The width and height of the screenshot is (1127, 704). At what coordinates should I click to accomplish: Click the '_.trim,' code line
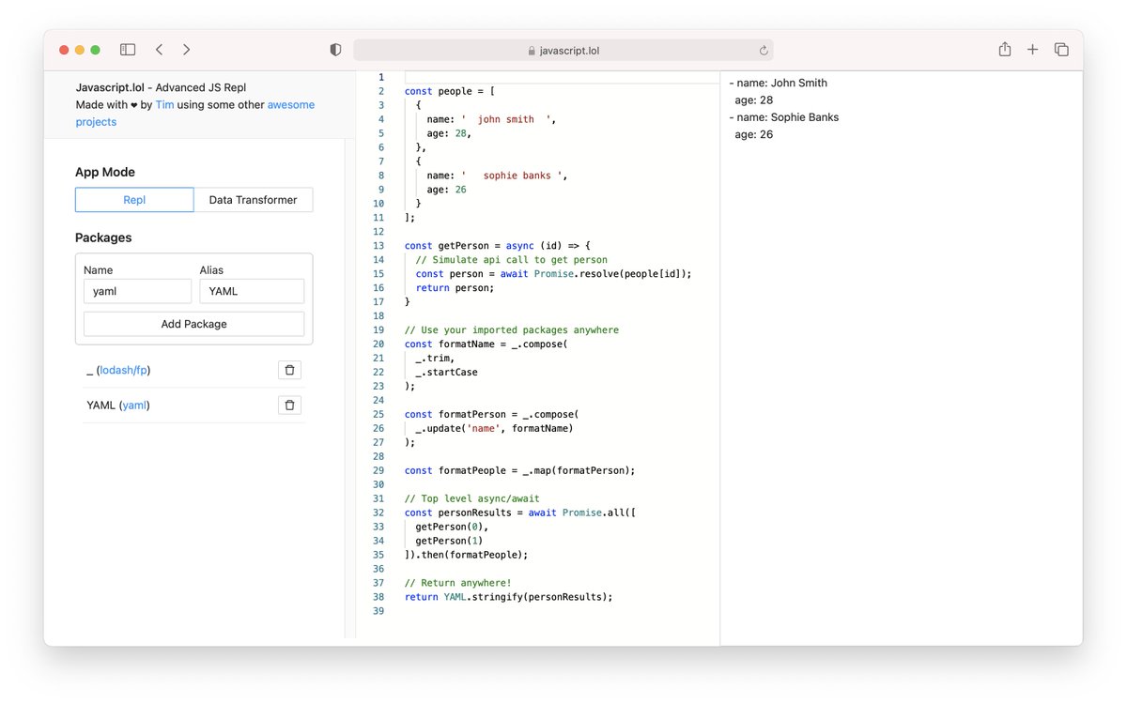[x=436, y=359]
